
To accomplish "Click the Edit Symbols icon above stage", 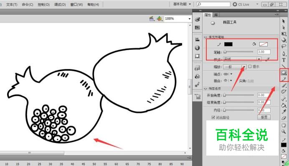I will point(160,19).
